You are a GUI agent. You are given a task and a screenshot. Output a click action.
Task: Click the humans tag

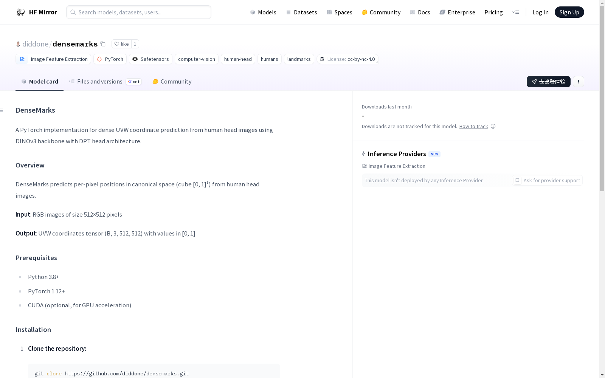[270, 59]
